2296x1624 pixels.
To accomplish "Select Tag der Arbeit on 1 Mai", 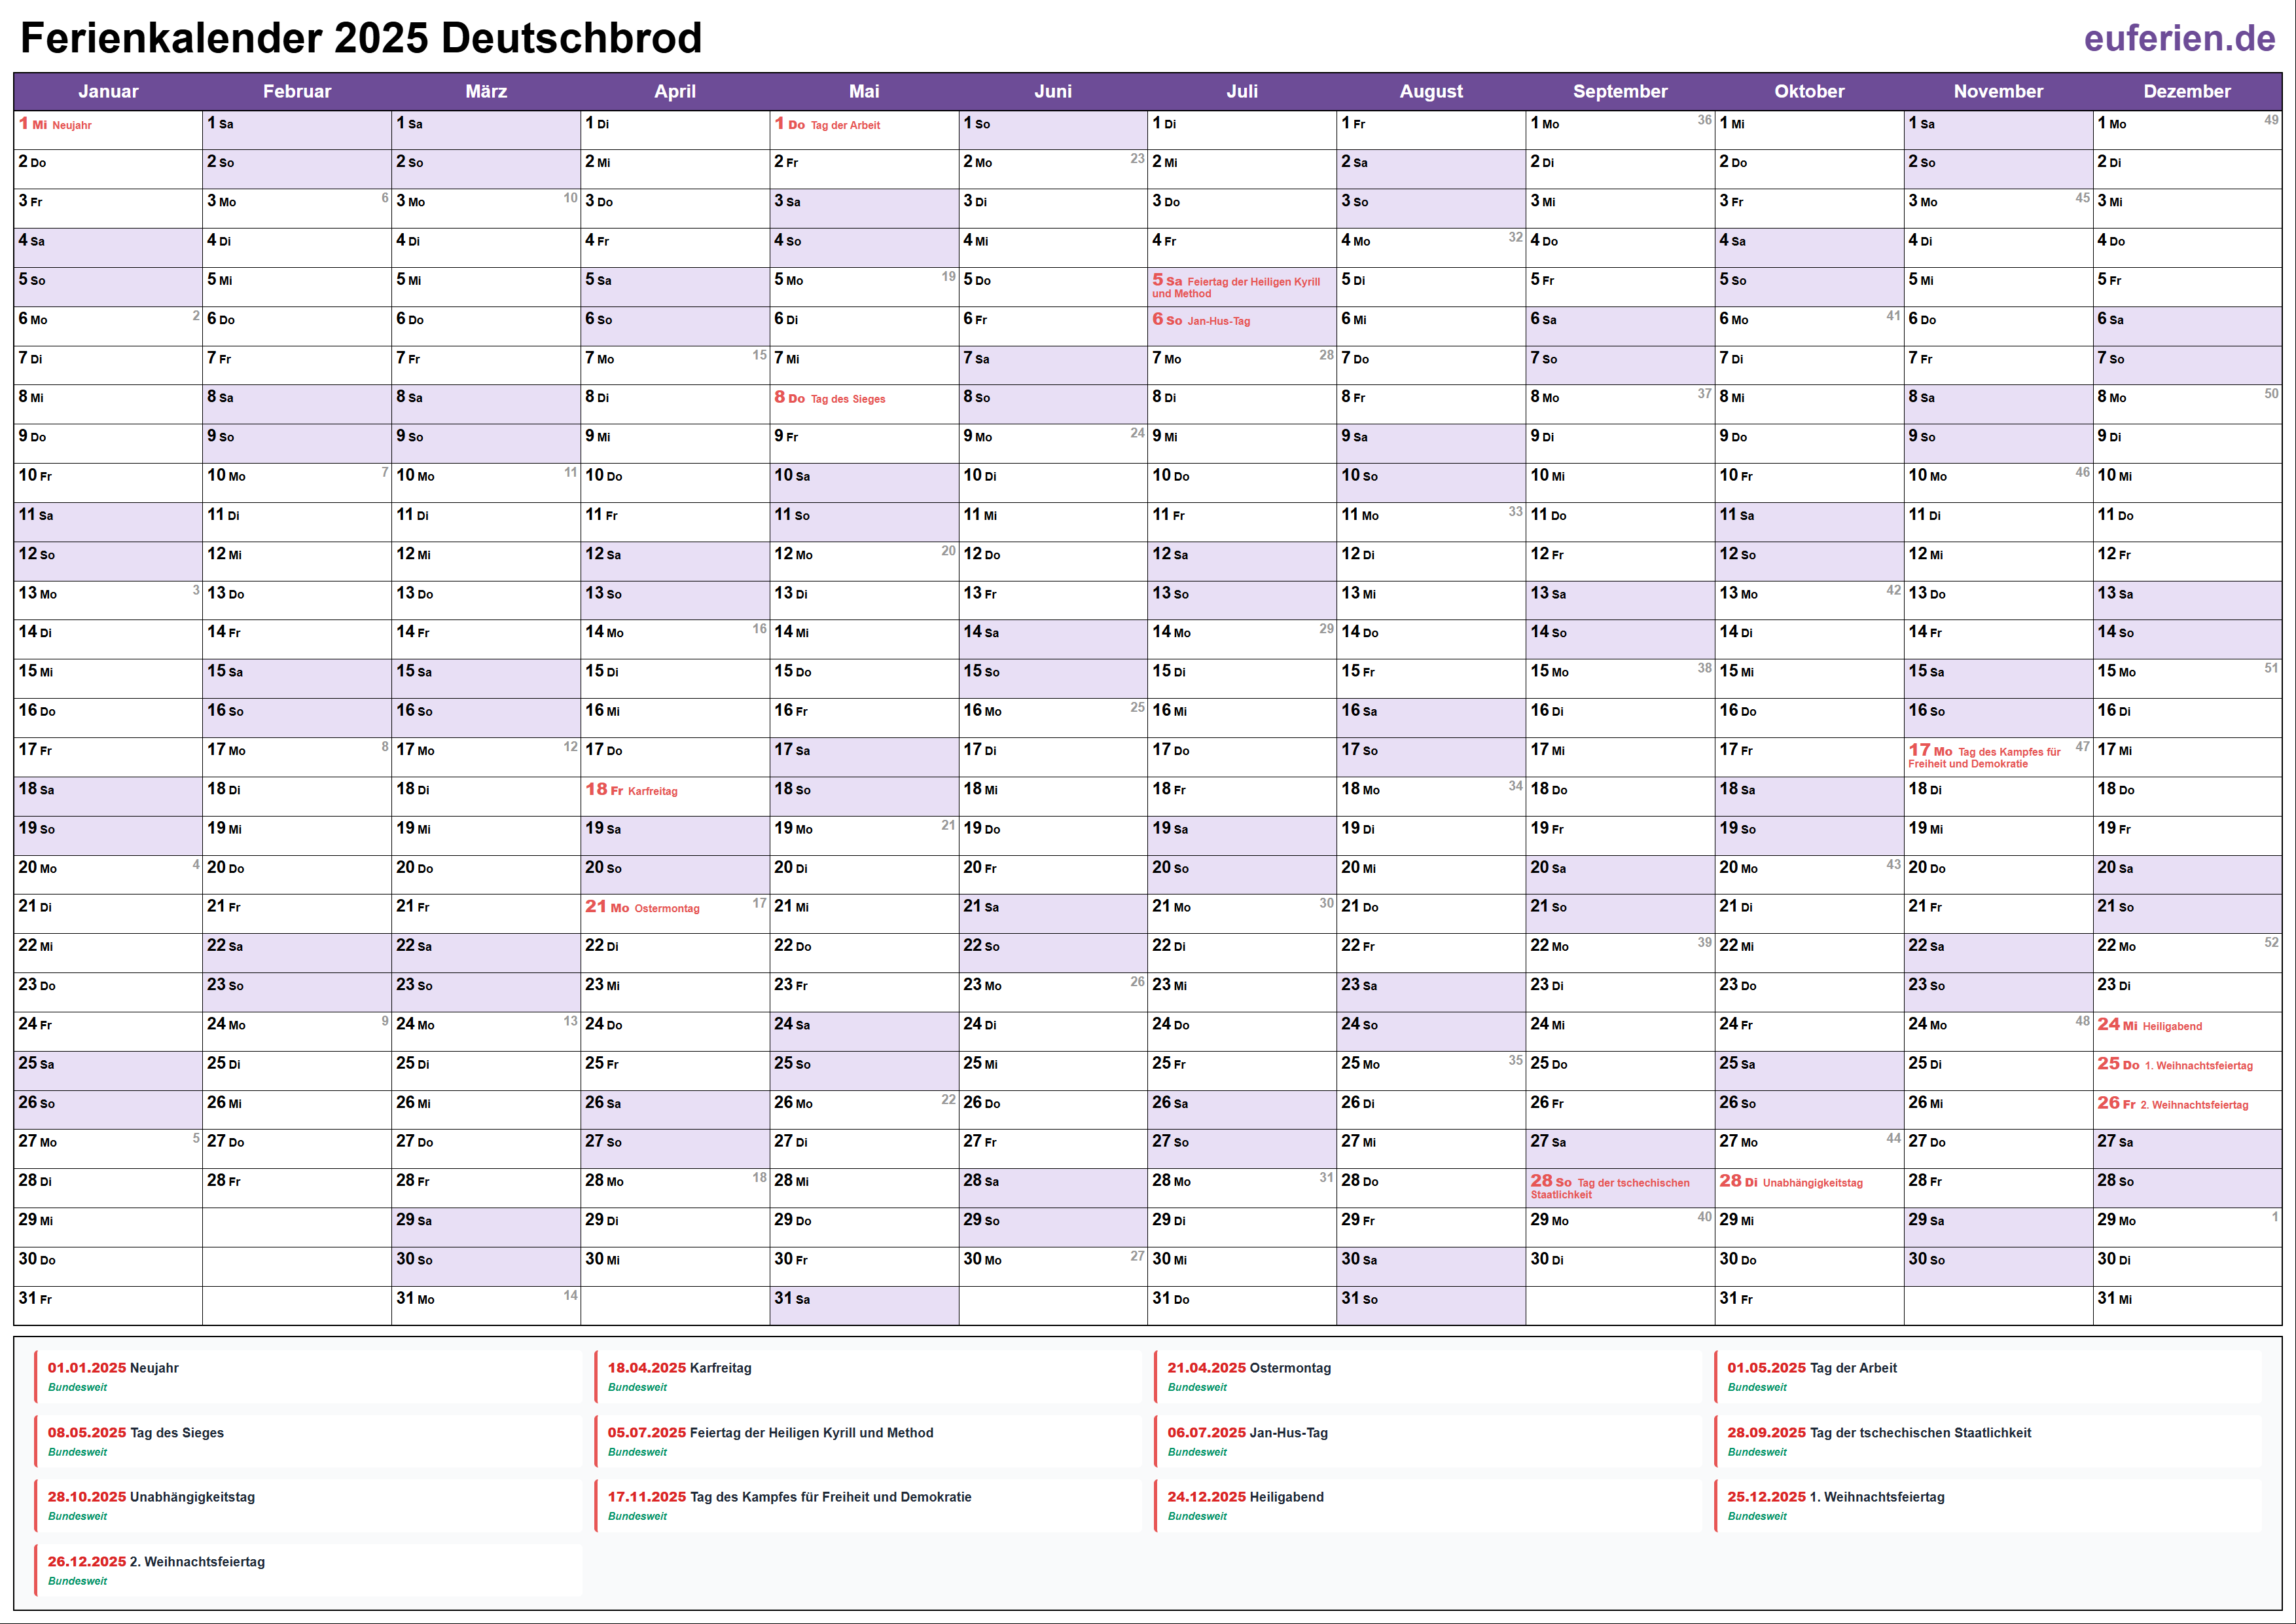I will (844, 125).
